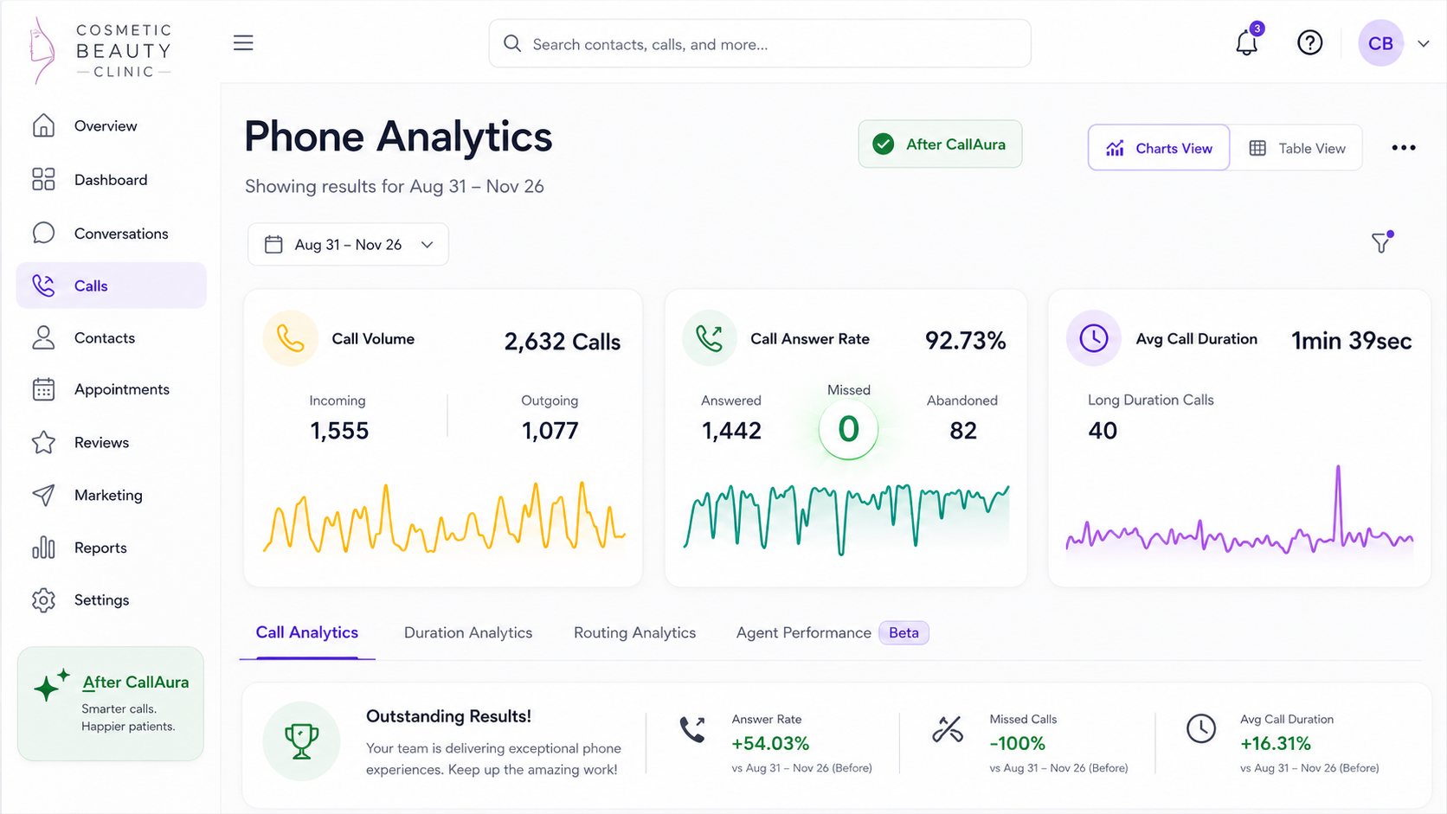Click the Long Duration Calls 40 value
The width and height of the screenshot is (1447, 814).
coord(1103,431)
